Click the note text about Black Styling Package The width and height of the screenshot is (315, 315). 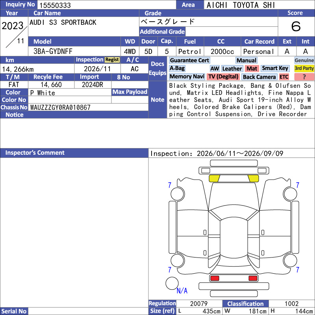tap(240, 100)
